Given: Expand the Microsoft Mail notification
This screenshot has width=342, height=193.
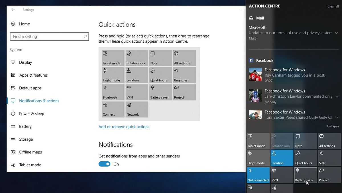Looking at the screenshot, I should click(337, 33).
